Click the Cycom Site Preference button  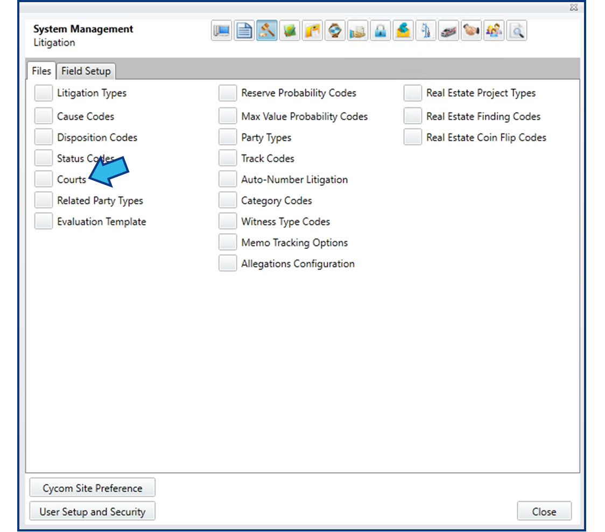93,488
